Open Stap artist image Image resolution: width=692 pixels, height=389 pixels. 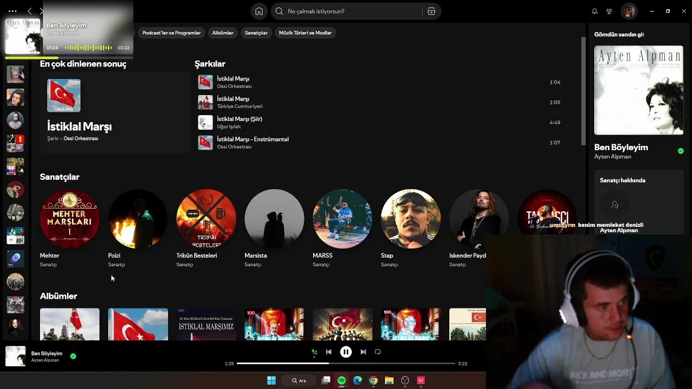pos(410,219)
